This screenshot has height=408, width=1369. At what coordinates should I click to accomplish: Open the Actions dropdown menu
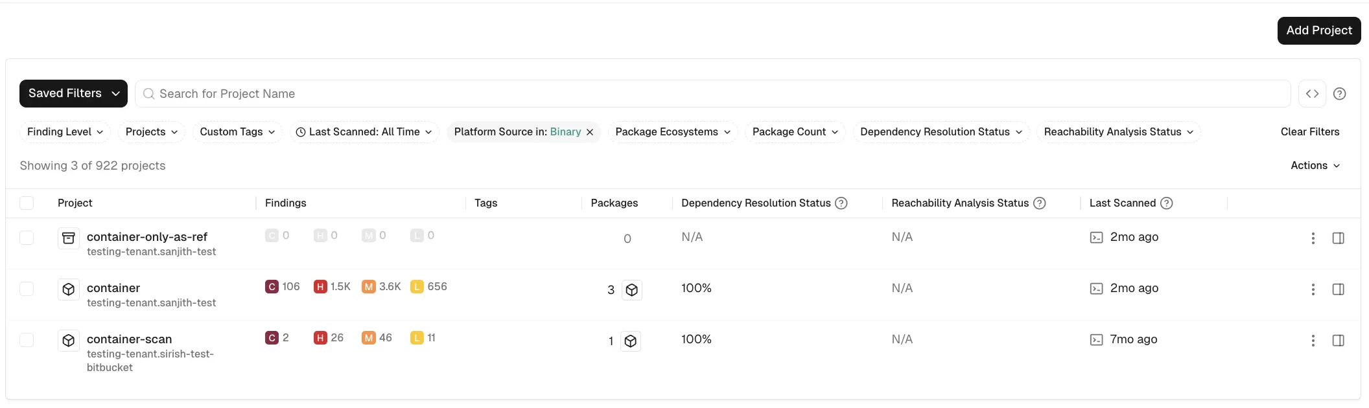tap(1315, 166)
